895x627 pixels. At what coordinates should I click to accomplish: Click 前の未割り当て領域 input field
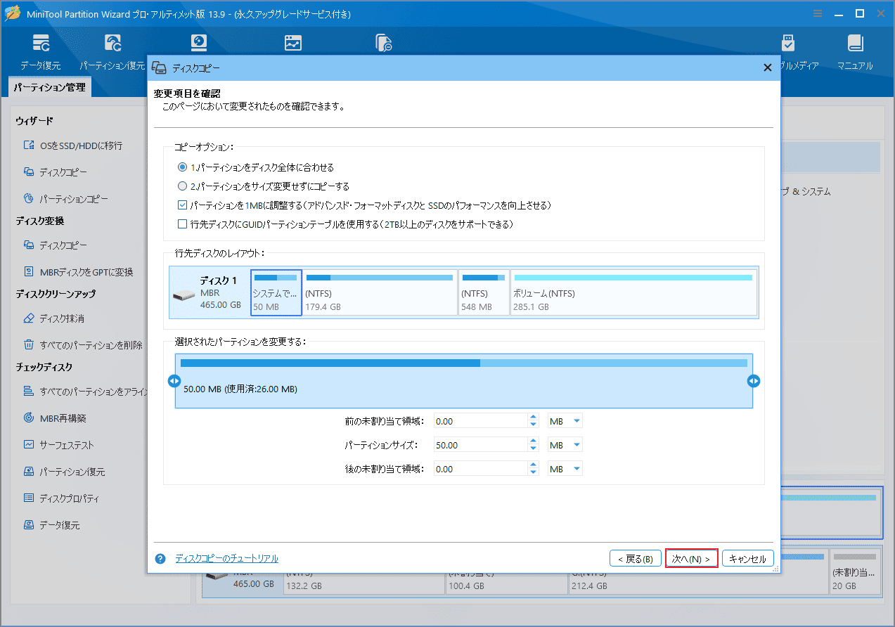pos(480,421)
